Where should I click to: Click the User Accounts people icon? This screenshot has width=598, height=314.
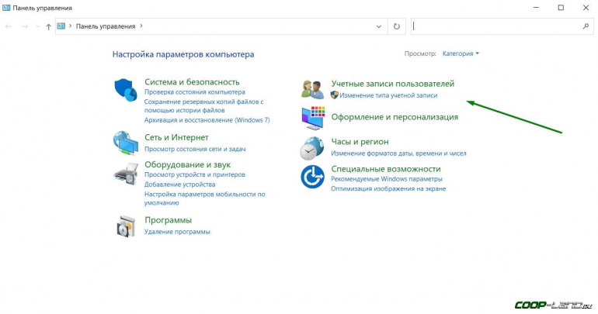313,88
